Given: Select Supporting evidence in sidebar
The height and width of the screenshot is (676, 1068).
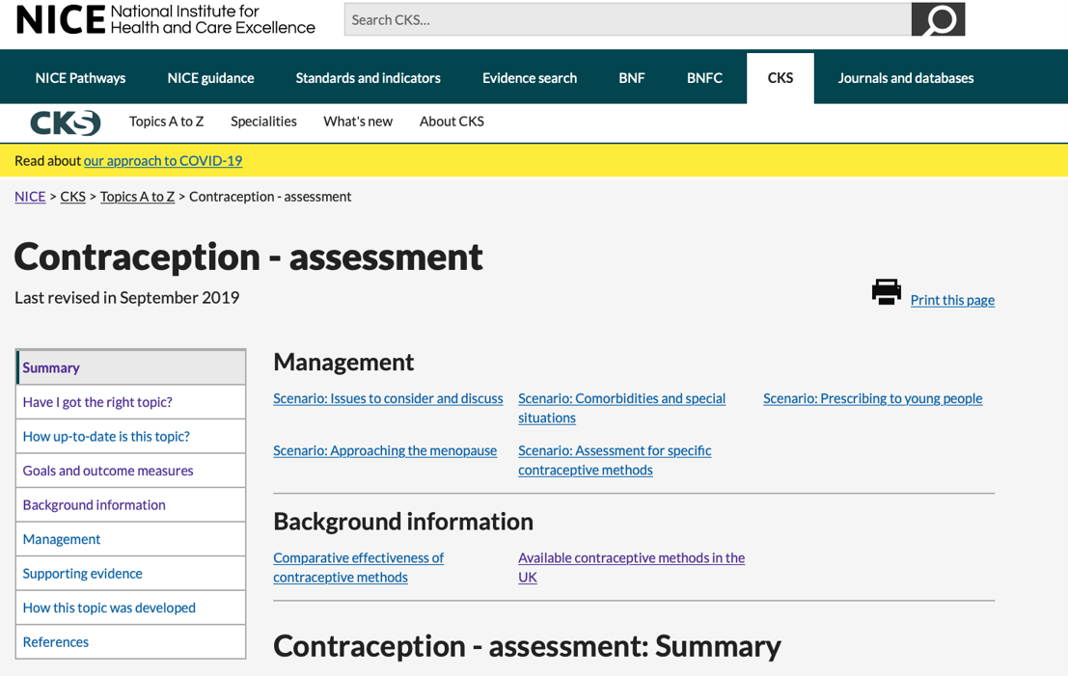Looking at the screenshot, I should 83,574.
